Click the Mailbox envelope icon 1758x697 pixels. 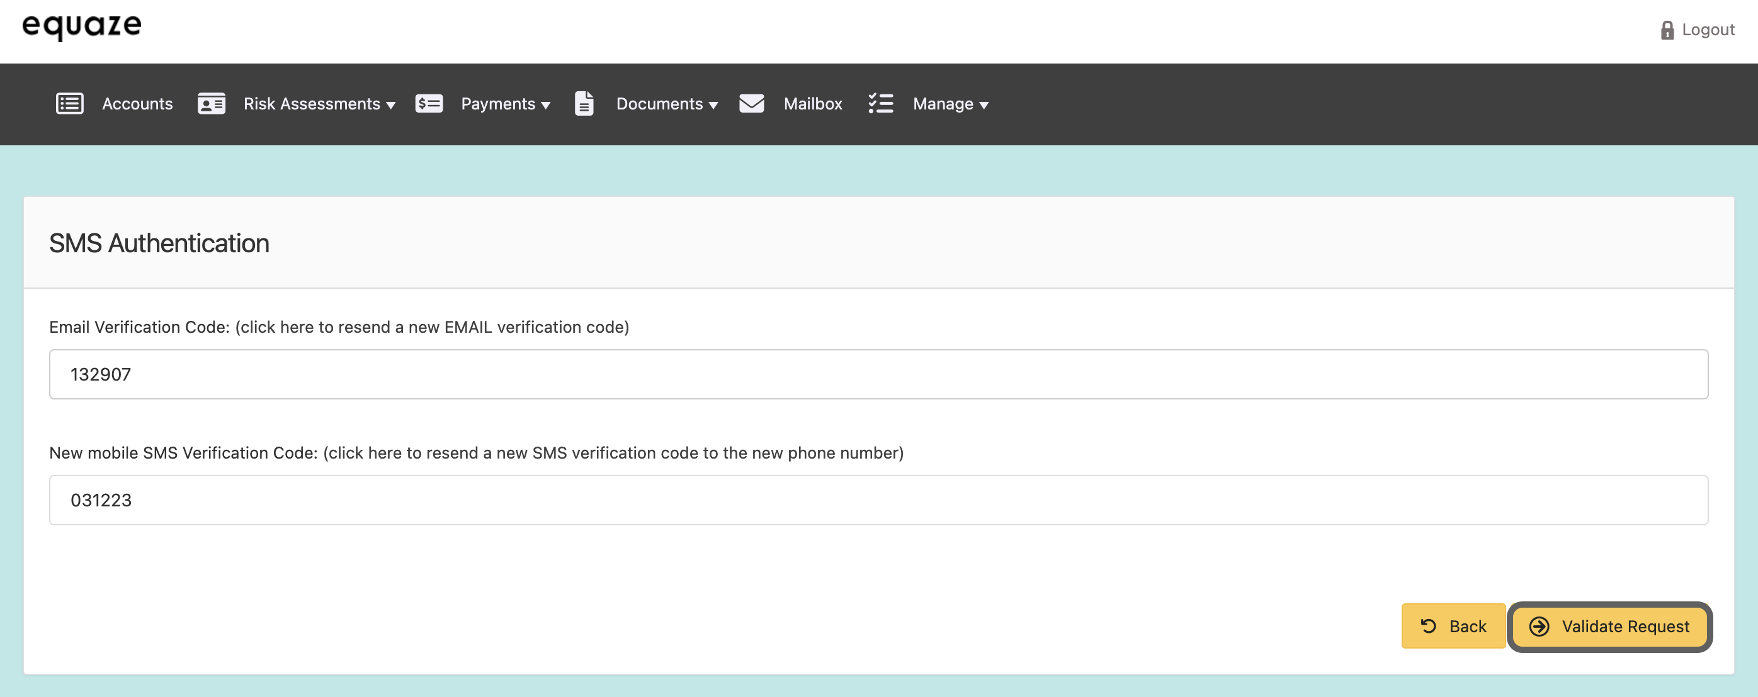click(x=751, y=104)
